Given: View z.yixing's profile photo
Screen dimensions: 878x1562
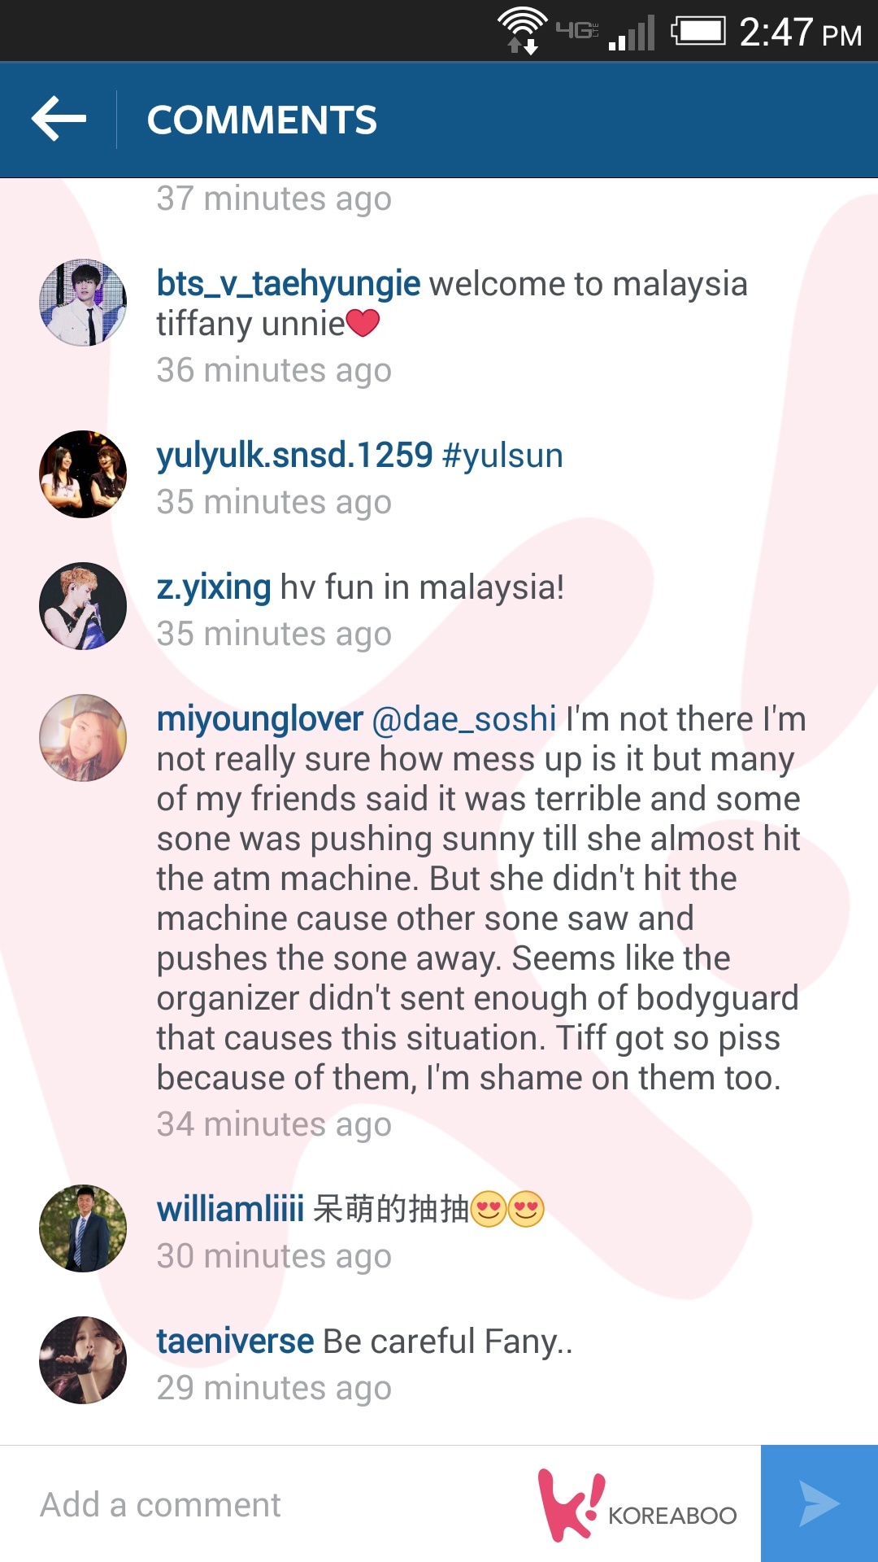Looking at the screenshot, I should (x=83, y=606).
